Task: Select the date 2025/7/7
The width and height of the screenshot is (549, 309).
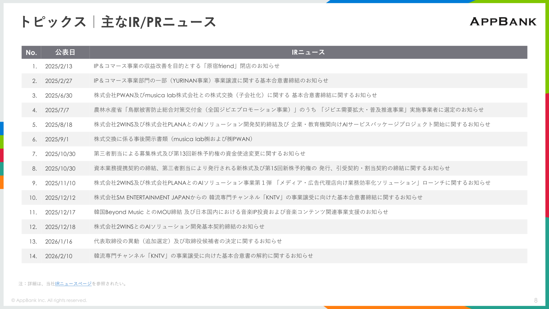Action: click(57, 110)
